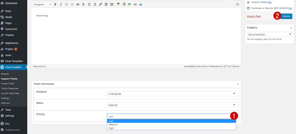
Task: Select uCare Support in the sidebar
Action: (13, 67)
